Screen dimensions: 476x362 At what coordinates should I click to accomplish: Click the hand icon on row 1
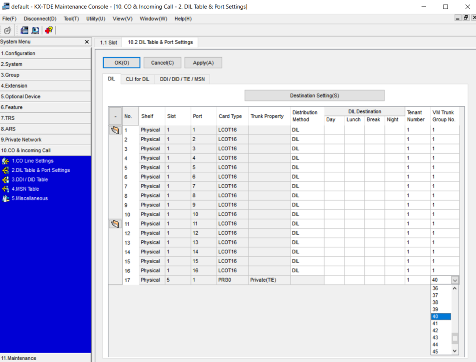(115, 130)
